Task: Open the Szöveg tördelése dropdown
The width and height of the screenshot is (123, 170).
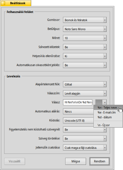Action: click(85, 139)
